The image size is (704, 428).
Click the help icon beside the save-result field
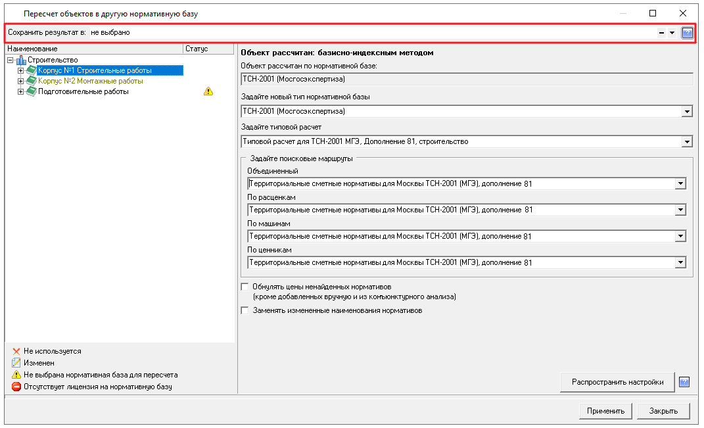point(687,33)
